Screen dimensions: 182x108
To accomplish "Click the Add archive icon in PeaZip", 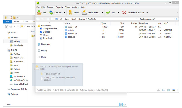I will pos(39,12).
